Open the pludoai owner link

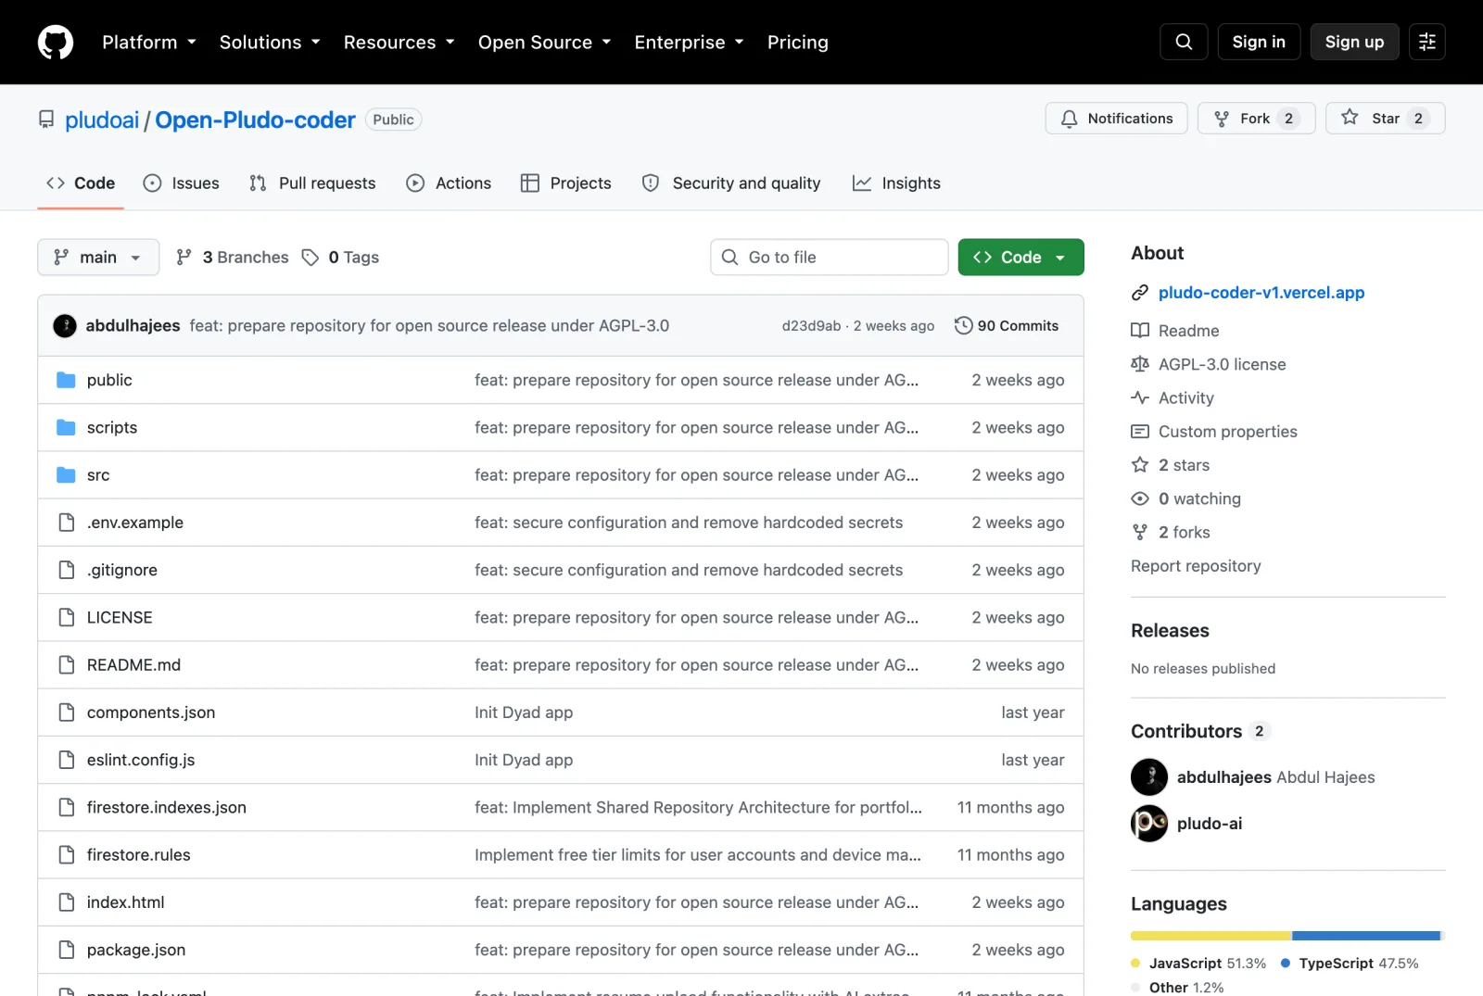coord(102,120)
